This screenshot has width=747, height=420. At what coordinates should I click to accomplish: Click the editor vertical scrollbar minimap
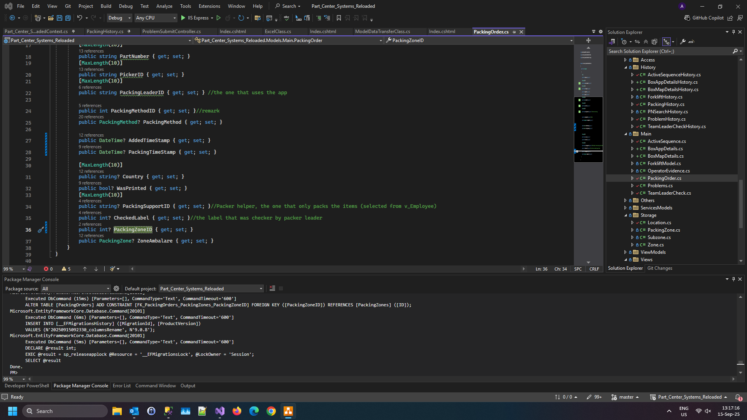coord(588,128)
